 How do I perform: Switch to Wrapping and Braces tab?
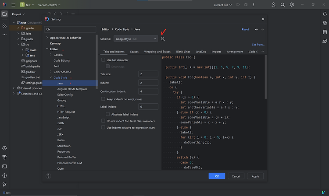pos(157,52)
